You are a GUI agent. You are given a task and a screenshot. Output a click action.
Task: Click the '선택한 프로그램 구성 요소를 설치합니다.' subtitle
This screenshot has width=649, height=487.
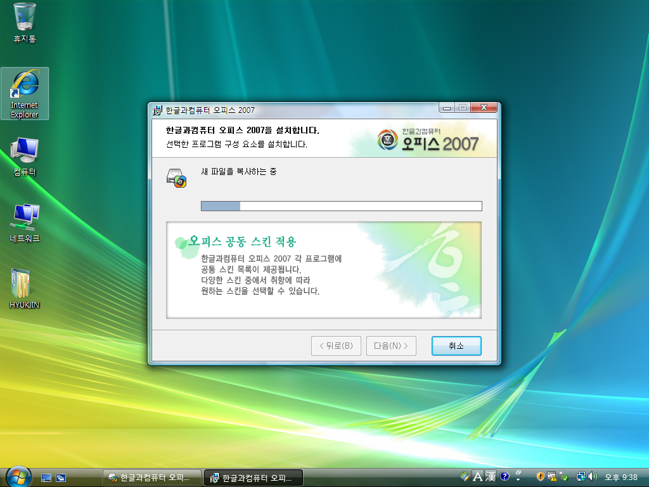pos(236,144)
